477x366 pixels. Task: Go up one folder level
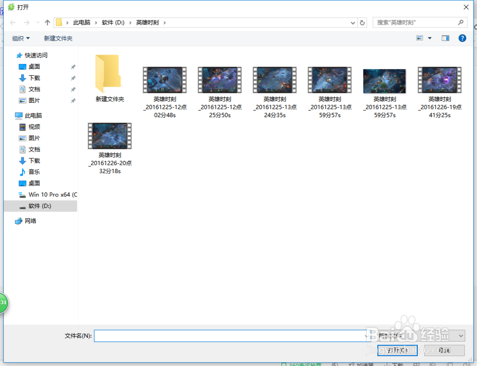pyautogui.click(x=47, y=22)
